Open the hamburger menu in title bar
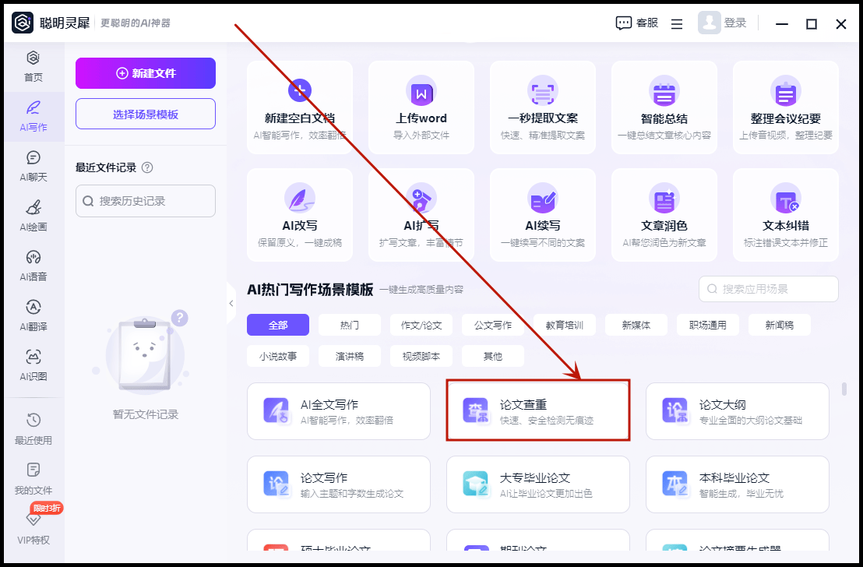This screenshot has width=863, height=567. 677,24
